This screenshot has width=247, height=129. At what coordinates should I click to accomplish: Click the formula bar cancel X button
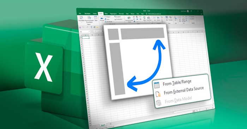click(x=95, y=31)
